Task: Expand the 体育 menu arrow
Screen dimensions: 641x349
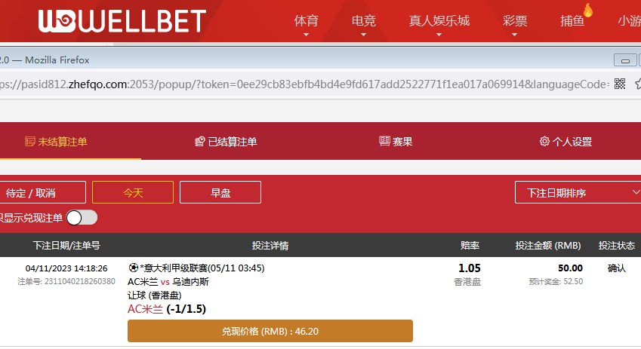Action: [306, 35]
